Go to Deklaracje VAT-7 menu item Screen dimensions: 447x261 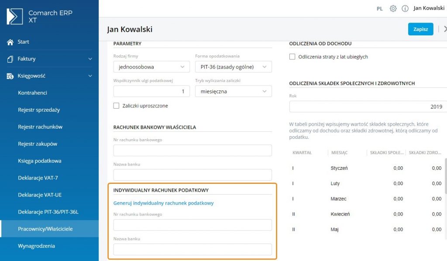[38, 178]
